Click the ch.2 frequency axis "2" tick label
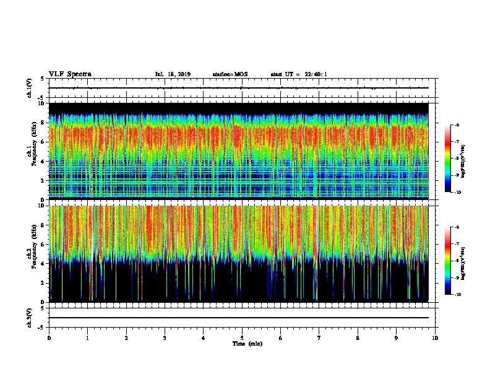The height and width of the screenshot is (379, 490). click(x=43, y=283)
